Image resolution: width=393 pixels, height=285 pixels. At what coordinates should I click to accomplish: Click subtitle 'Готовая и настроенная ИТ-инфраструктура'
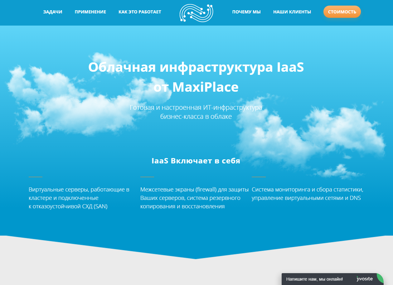tap(196, 108)
